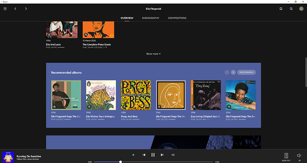Click the library badge on Ella And Louis cover
Image resolution: width=307 pixels, height=163 pixels.
pyautogui.click(x=49, y=35)
